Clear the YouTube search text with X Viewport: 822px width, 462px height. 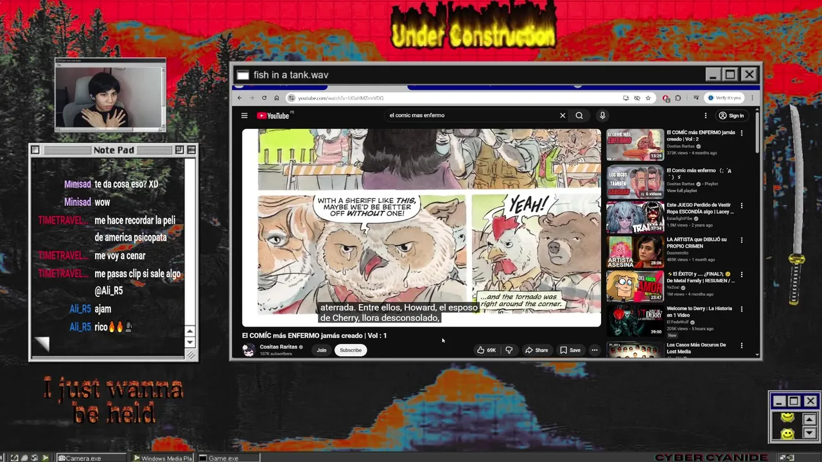[563, 116]
